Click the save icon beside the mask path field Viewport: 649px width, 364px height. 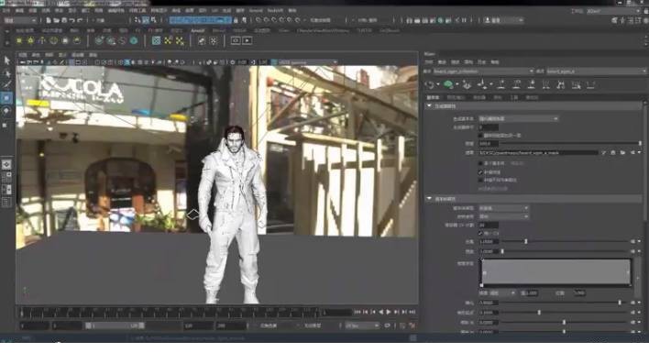click(x=613, y=153)
